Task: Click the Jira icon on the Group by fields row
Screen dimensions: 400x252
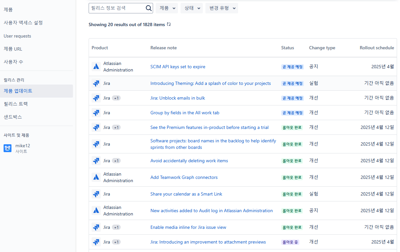Action: 96,112
